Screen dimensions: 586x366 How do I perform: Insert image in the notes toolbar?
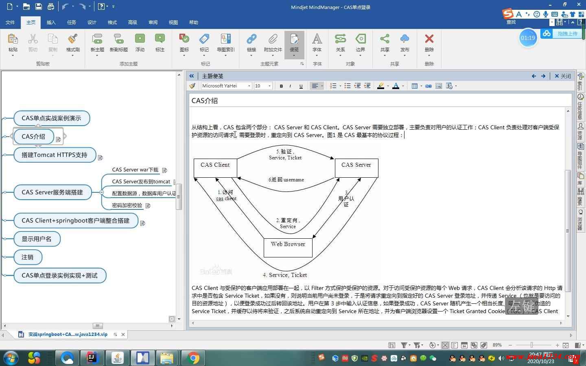click(x=439, y=86)
